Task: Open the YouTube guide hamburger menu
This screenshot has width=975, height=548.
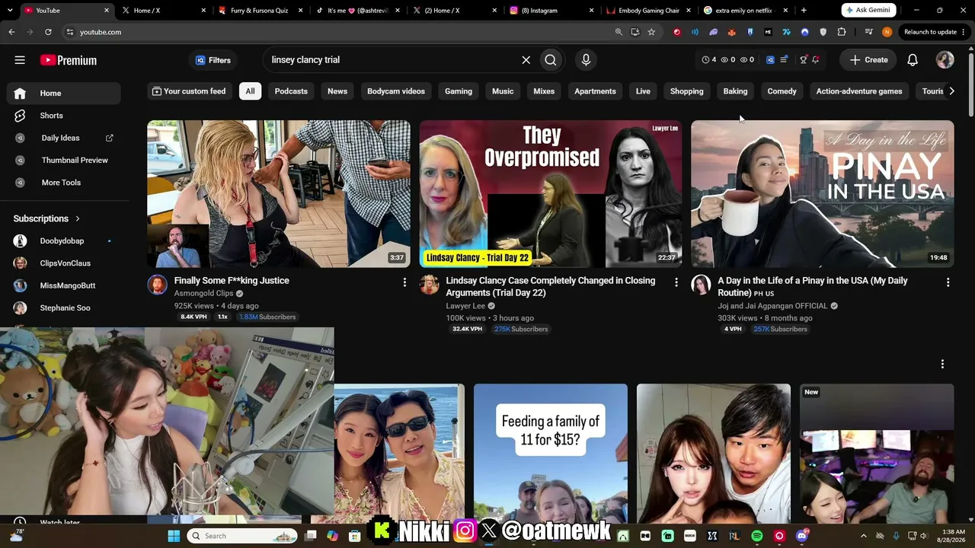Action: tap(20, 60)
